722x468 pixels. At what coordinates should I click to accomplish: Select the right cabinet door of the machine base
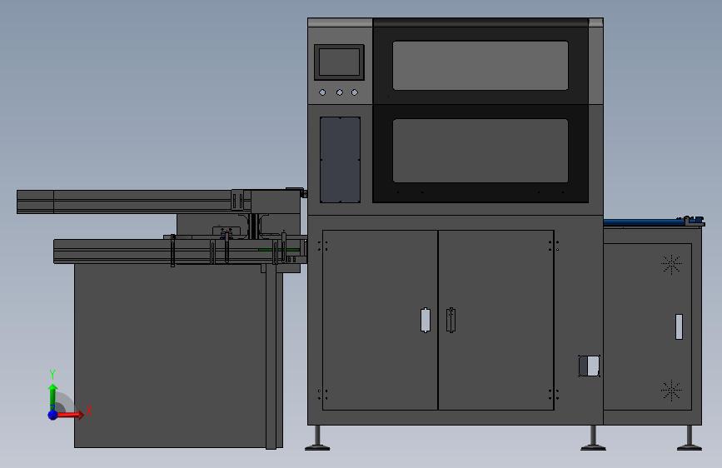point(496,320)
